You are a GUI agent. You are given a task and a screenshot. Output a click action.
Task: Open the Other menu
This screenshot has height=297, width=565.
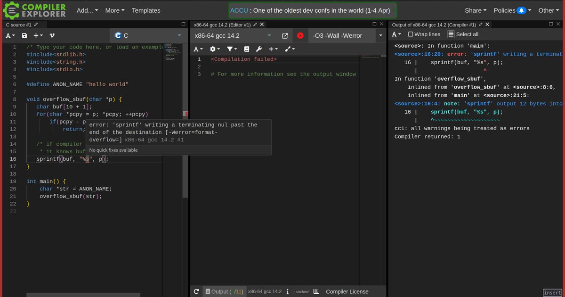[549, 10]
